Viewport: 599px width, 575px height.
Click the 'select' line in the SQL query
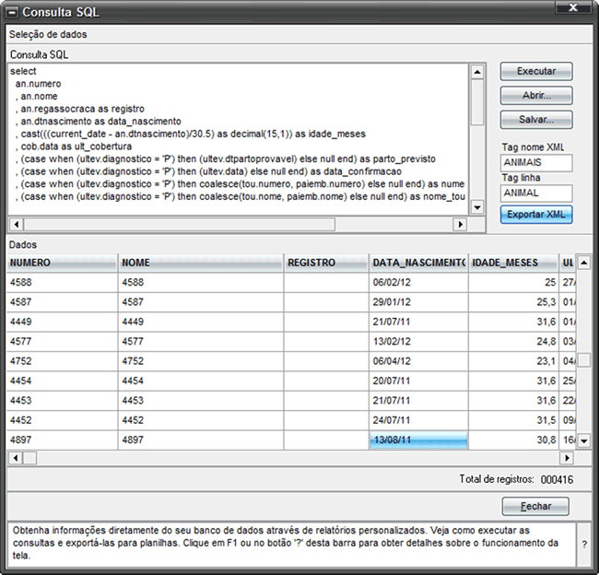point(23,72)
